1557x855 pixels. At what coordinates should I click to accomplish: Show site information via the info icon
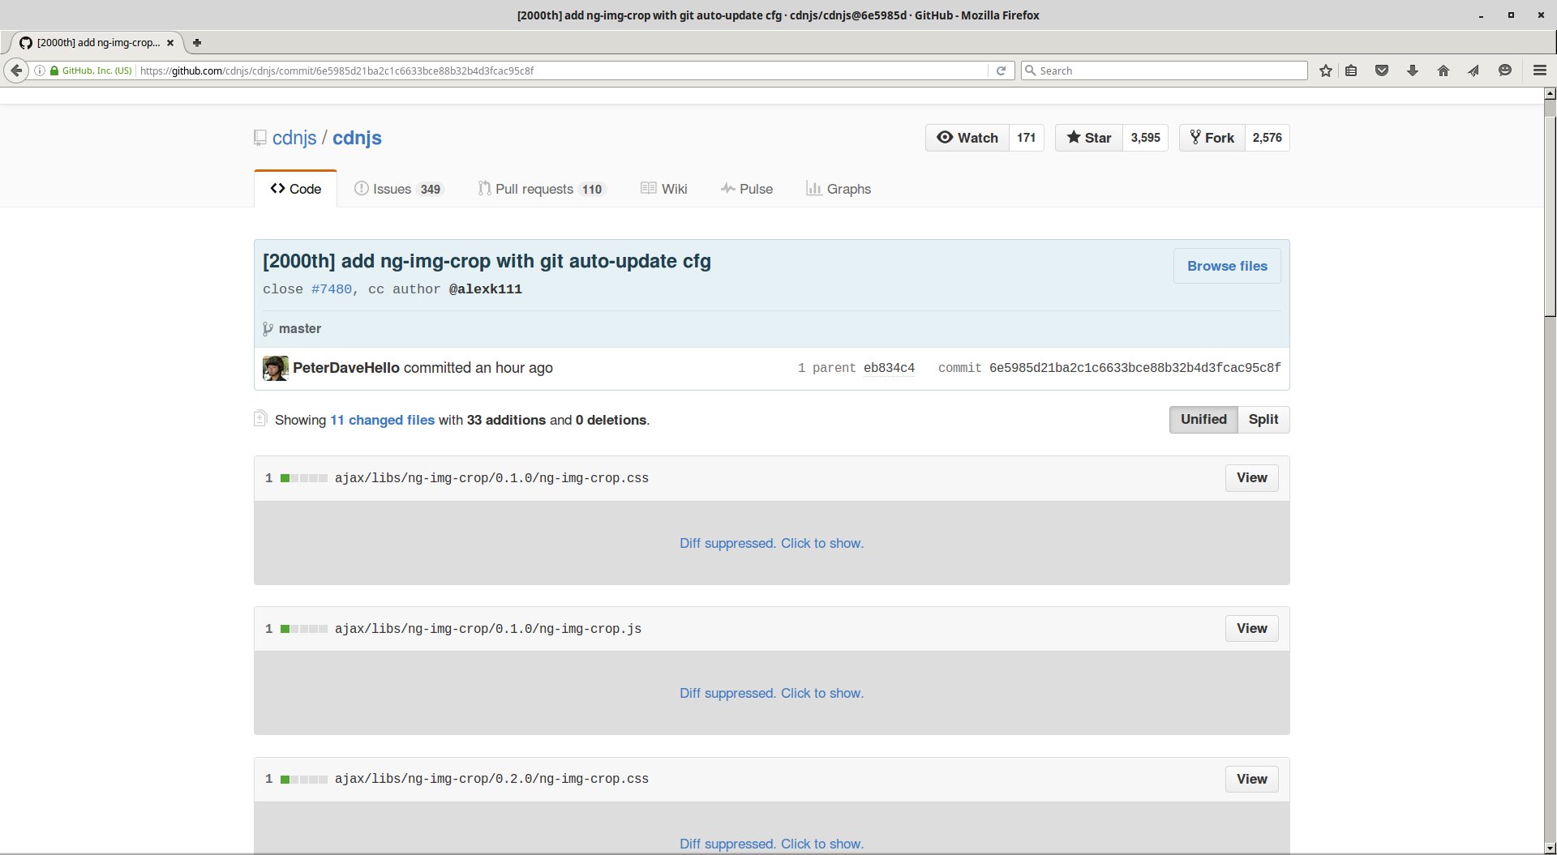[39, 71]
